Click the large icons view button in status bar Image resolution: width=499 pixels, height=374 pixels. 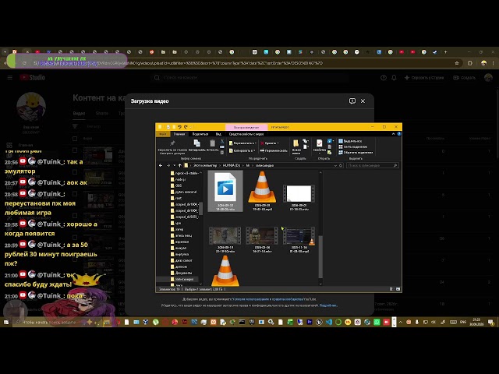(398, 289)
